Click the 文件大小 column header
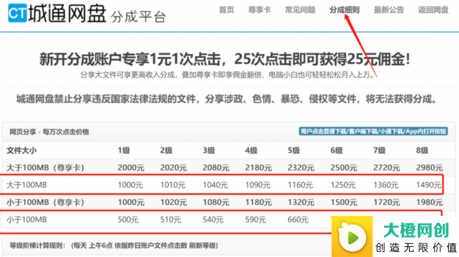459x257 pixels. click(x=21, y=151)
